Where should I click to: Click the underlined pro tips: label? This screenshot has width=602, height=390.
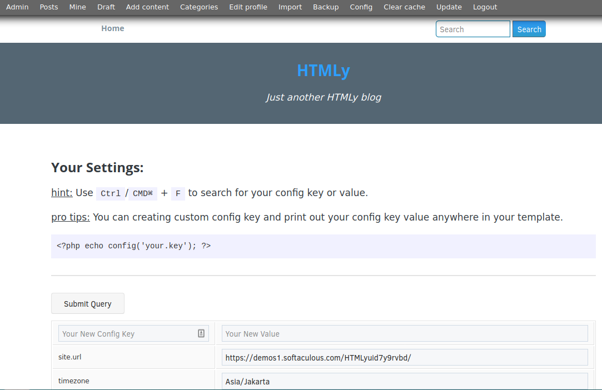pos(71,217)
